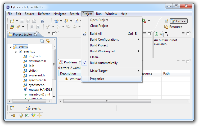Open the Refactor menu
Image resolution: width=199 pixels, height=126 pixels.
pos(44,14)
